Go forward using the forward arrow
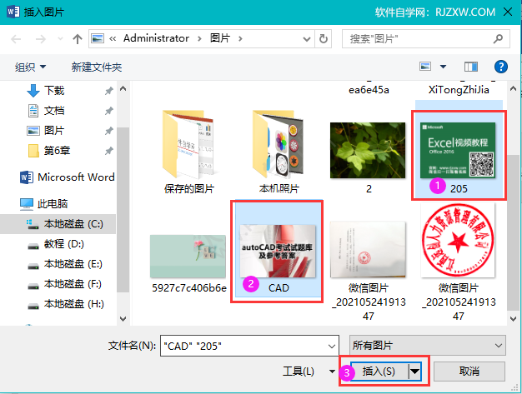522x394 pixels. [41, 39]
